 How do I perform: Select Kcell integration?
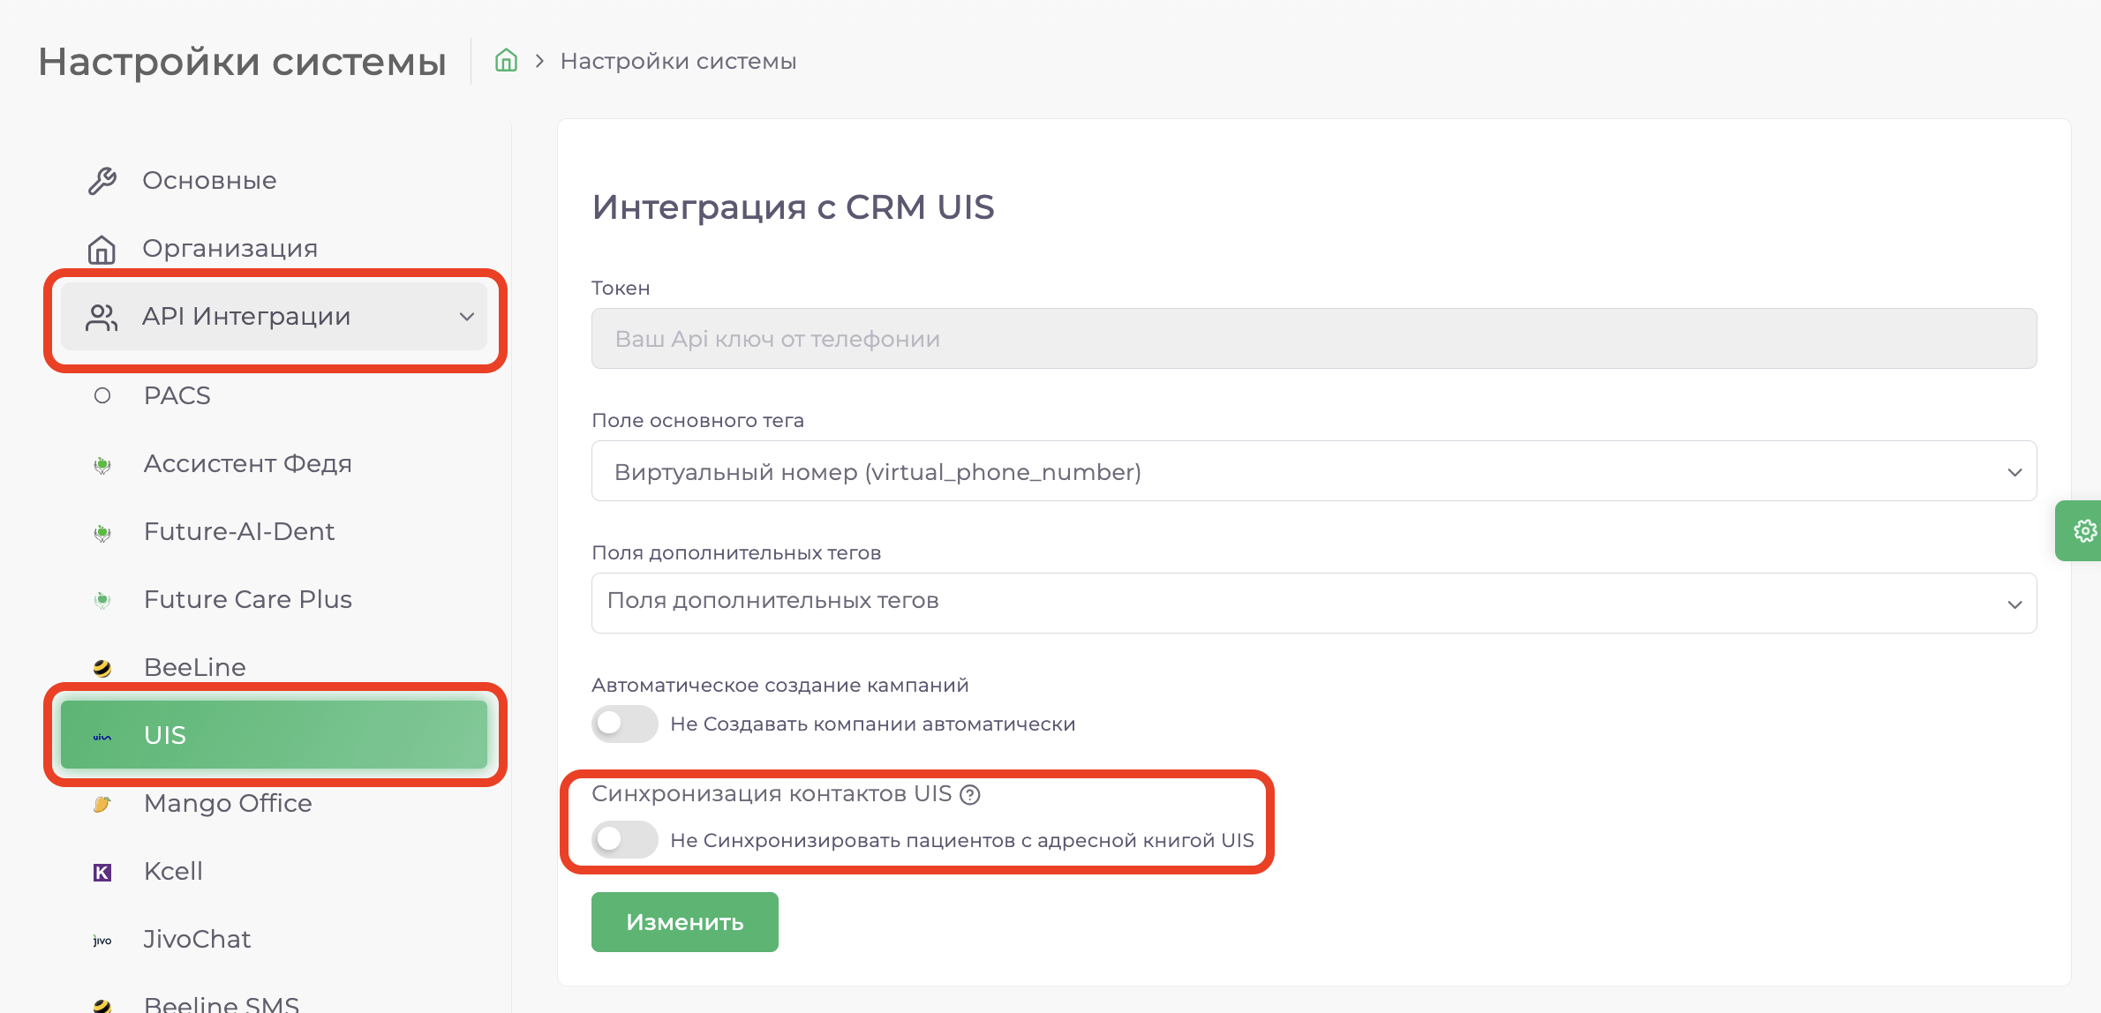click(274, 871)
